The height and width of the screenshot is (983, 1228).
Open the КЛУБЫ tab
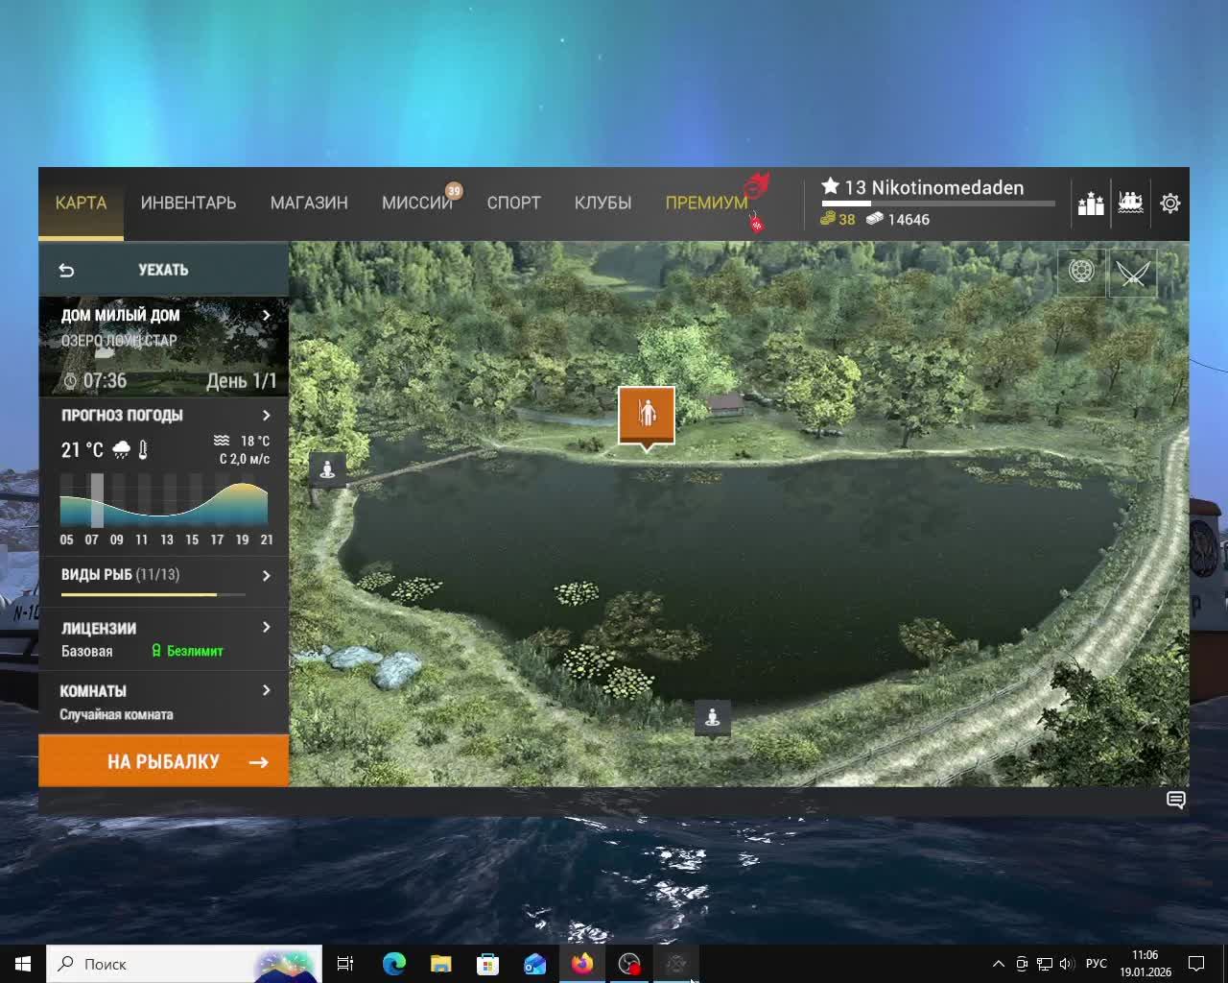[602, 204]
